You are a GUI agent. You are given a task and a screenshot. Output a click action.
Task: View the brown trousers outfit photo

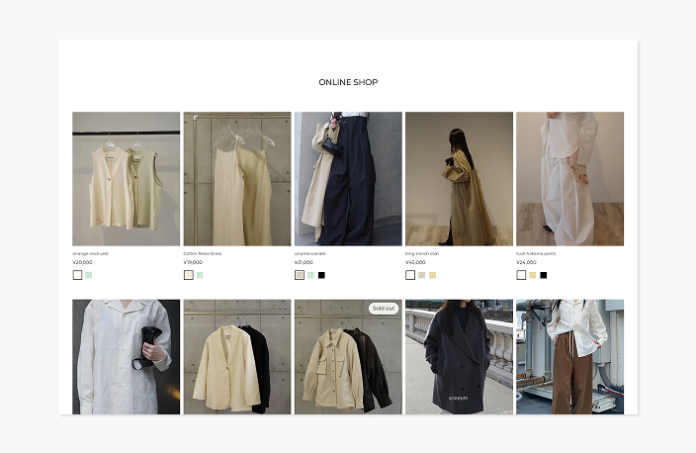click(x=569, y=357)
